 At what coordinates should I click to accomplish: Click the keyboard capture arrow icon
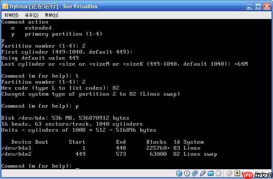pos(237,173)
